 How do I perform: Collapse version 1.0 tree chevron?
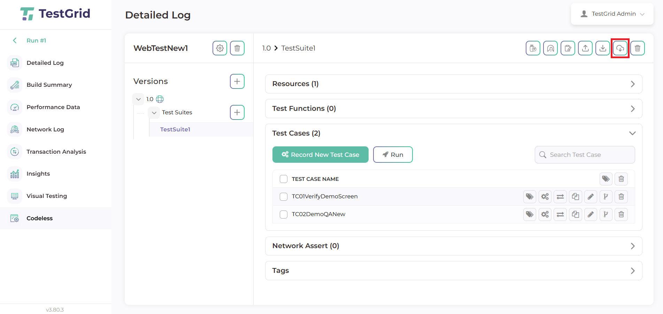(x=138, y=99)
